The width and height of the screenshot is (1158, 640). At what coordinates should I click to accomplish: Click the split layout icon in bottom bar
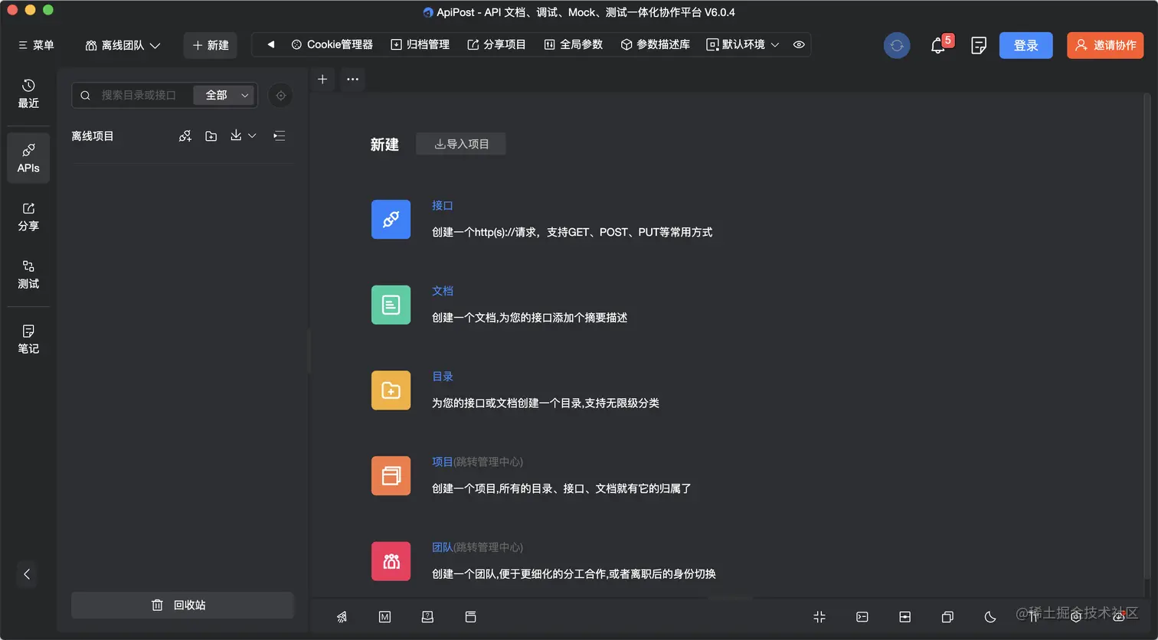click(x=905, y=617)
